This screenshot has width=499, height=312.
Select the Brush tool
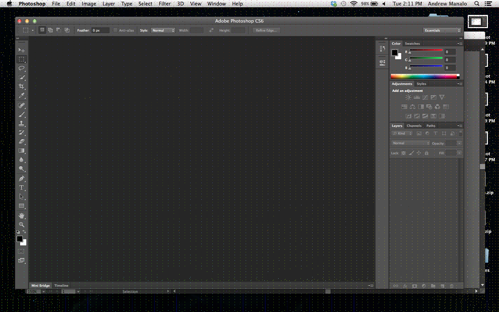21,114
